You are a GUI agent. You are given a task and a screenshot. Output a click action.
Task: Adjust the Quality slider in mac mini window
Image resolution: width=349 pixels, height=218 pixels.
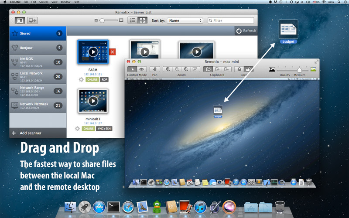[x=299, y=70]
